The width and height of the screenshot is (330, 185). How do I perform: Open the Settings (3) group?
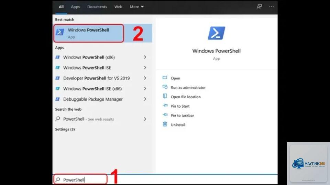click(65, 129)
